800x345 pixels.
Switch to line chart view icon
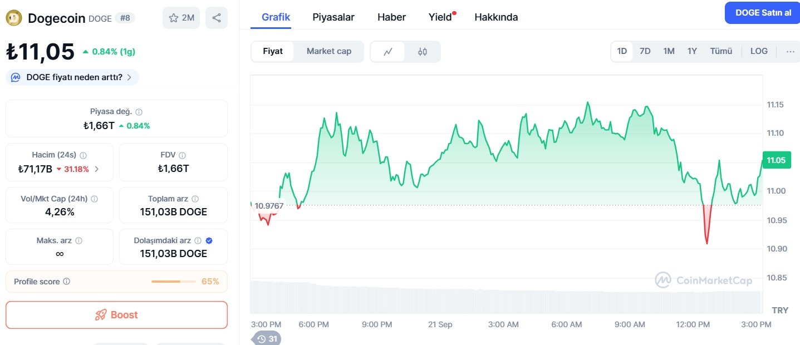(x=388, y=52)
